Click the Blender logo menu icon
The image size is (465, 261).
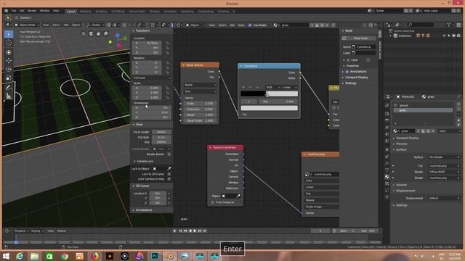point(7,11)
